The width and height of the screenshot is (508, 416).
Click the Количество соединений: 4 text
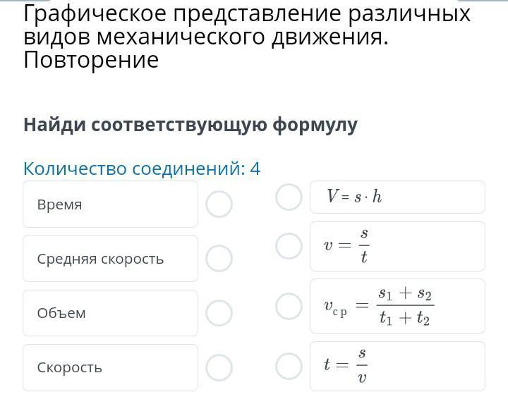[x=142, y=169]
